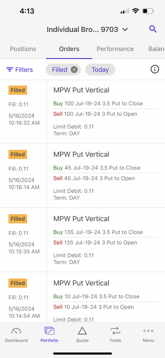Viewport: 165px width, 358px height.
Task: Open the Menu three-dots icon
Action: pyautogui.click(x=148, y=331)
